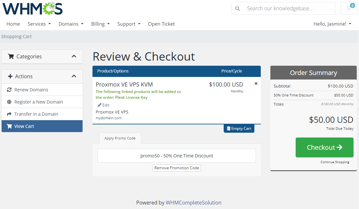Click the green Checkout button
This screenshot has width=359, height=209.
point(324,147)
